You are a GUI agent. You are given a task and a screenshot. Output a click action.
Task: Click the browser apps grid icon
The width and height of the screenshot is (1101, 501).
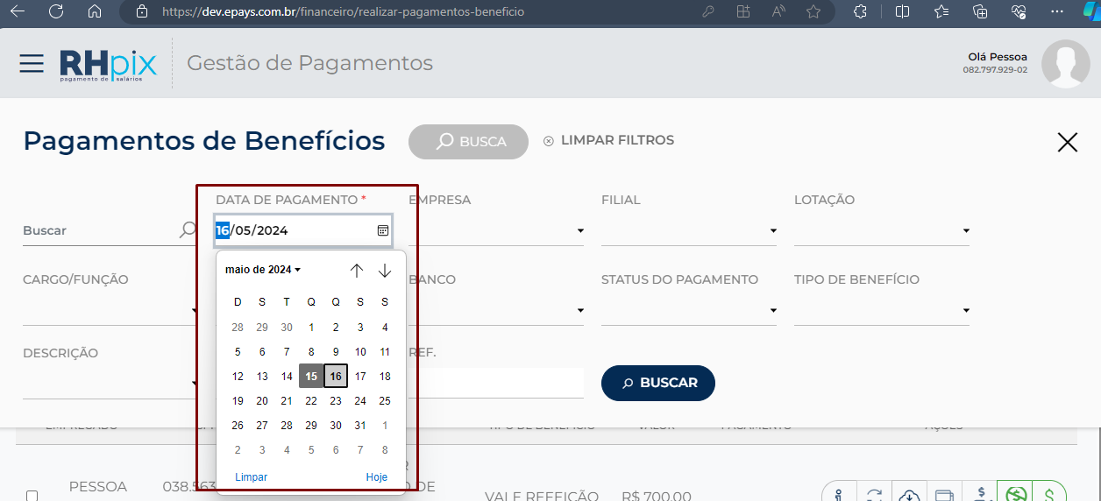click(x=743, y=12)
